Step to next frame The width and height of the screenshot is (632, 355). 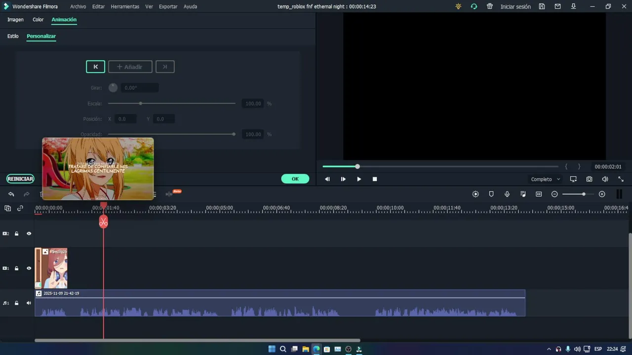point(343,179)
